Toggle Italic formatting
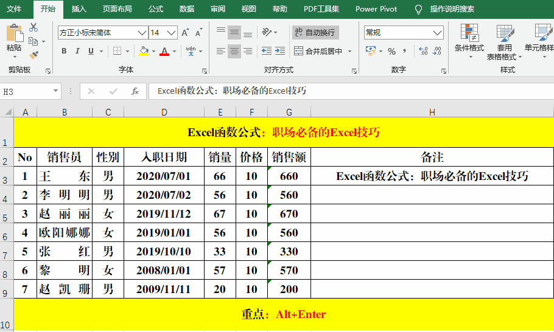 click(77, 51)
